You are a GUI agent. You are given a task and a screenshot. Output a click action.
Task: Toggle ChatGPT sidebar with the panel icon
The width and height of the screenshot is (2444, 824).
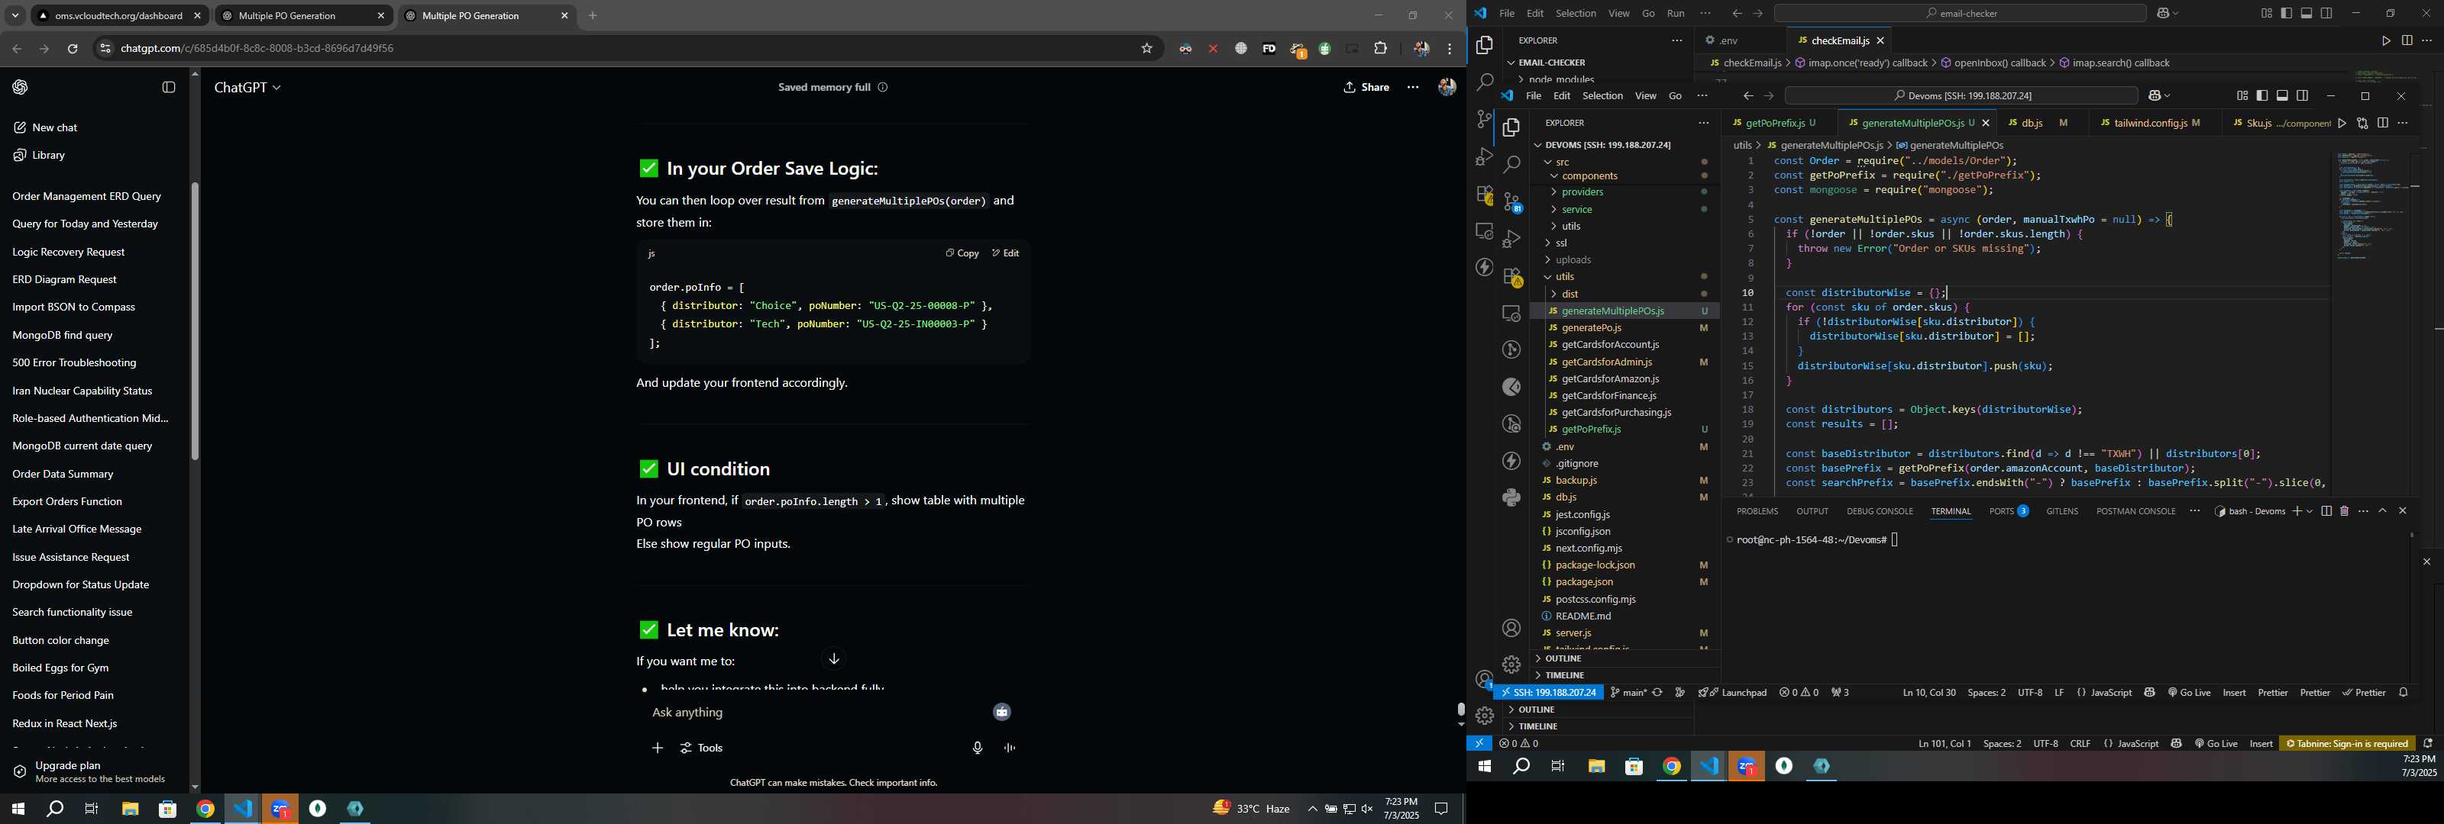[x=169, y=87]
